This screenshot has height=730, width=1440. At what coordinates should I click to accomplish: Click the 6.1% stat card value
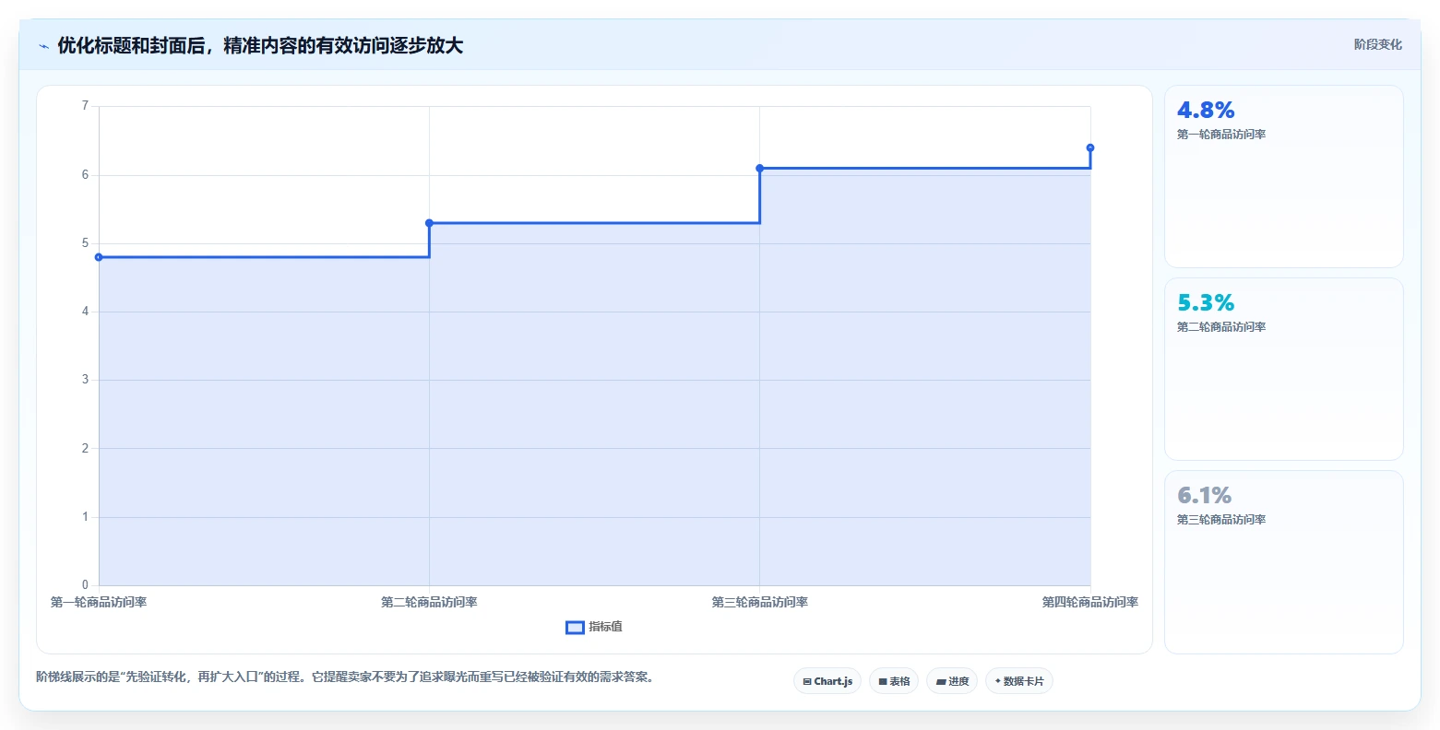(1205, 495)
